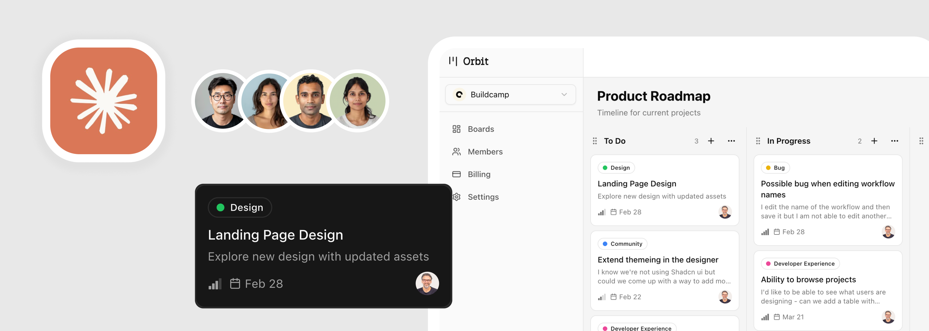929x331 pixels.
Task: Click the priority bars on Landing Page Design card
Action: (602, 212)
